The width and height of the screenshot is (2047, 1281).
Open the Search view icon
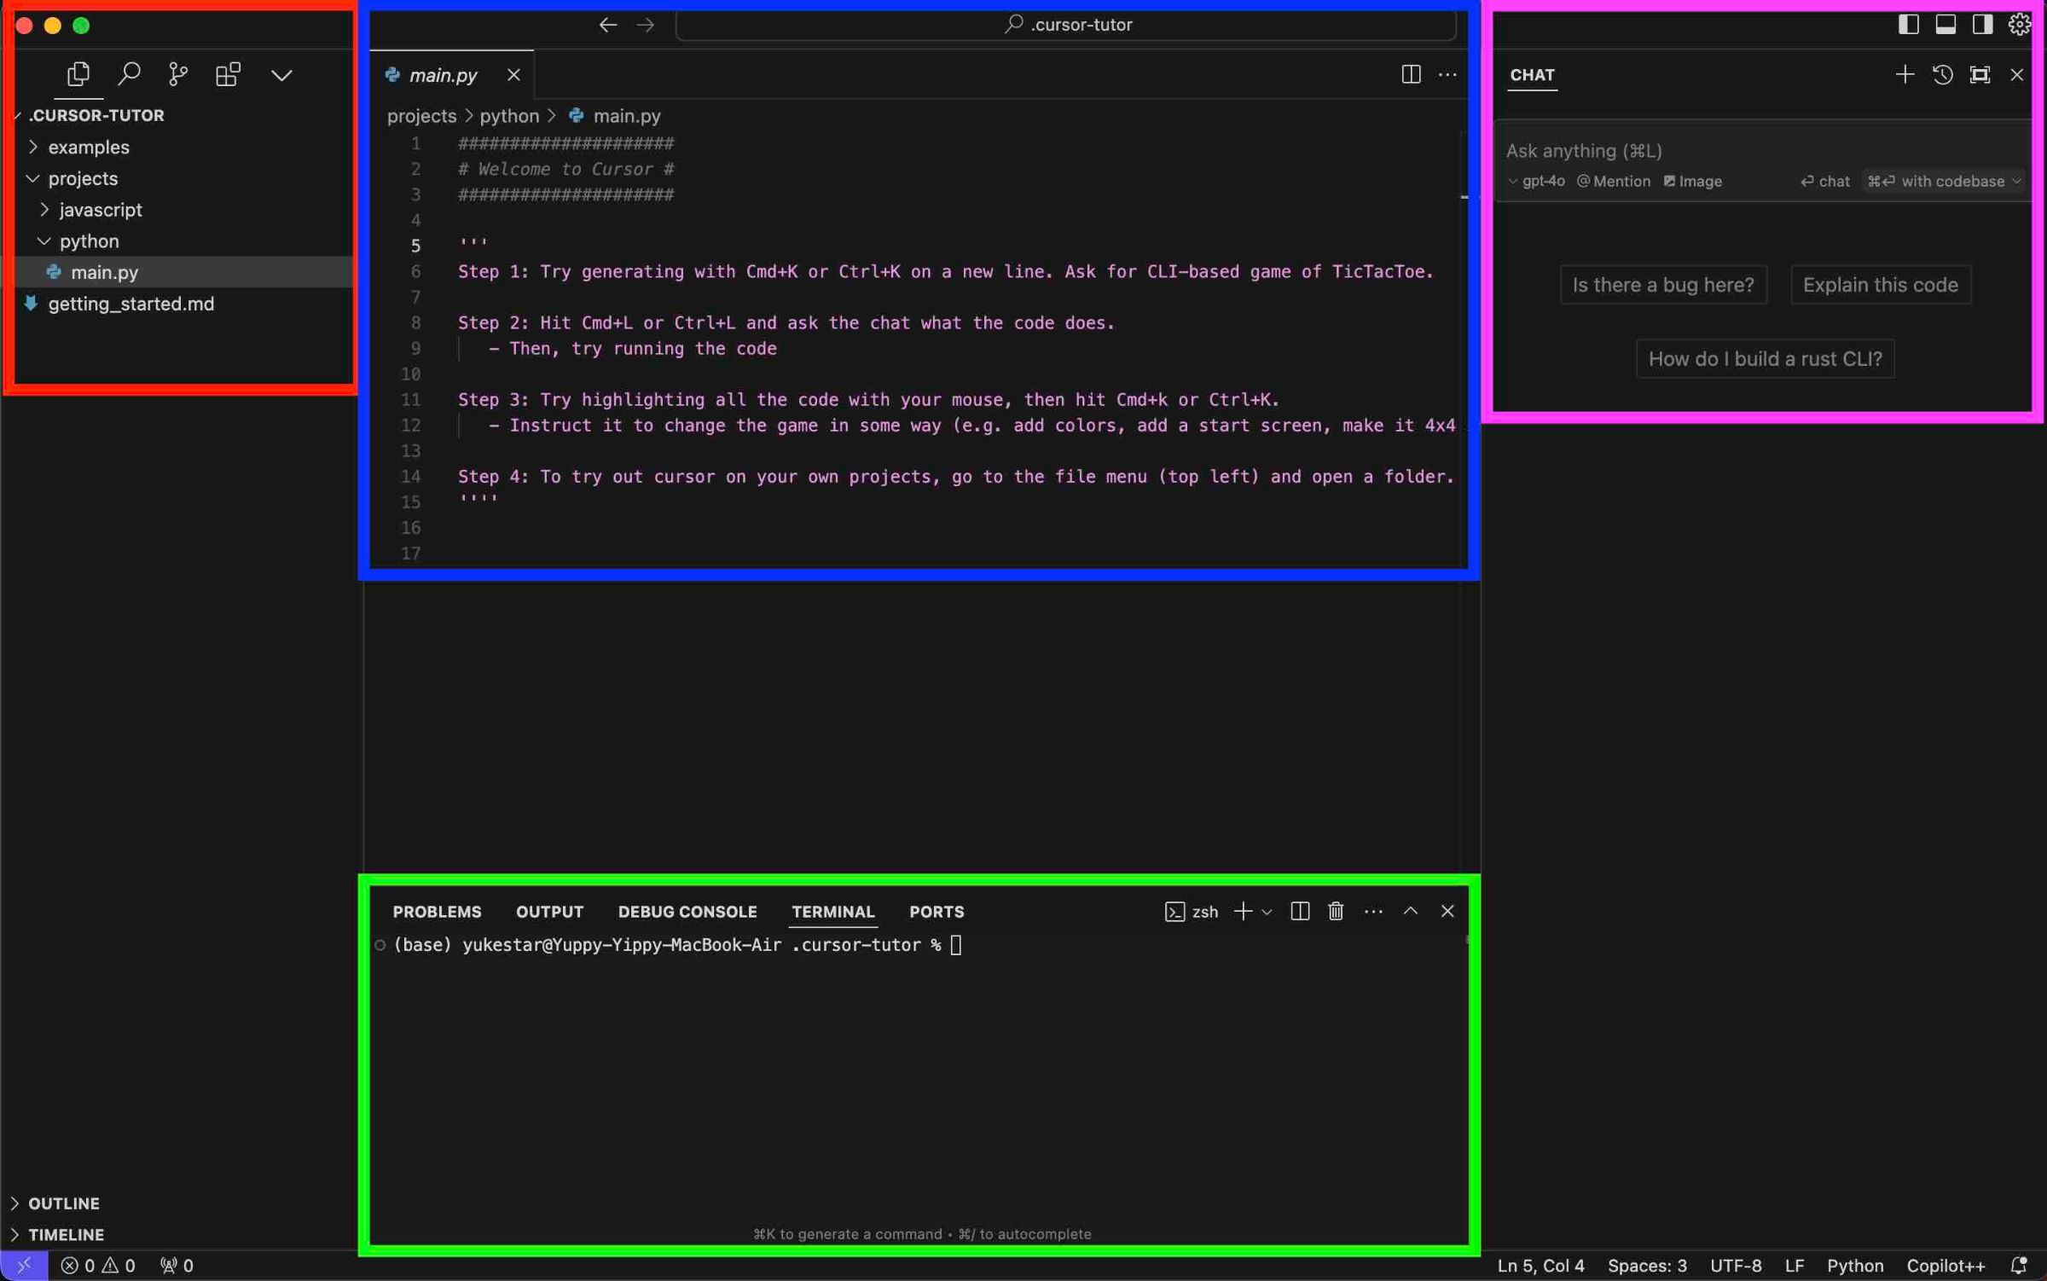click(129, 75)
